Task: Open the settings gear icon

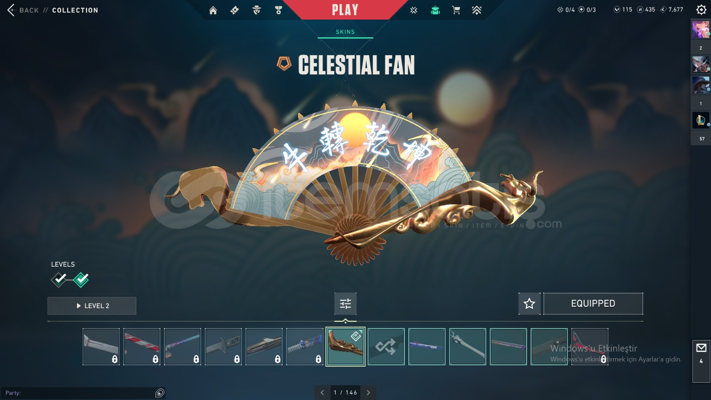Action: (x=701, y=10)
